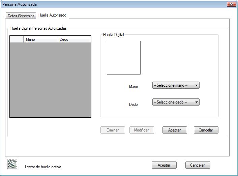The image size is (238, 176).
Task: Click the Lector de huella activo text
Action: [x=43, y=167]
